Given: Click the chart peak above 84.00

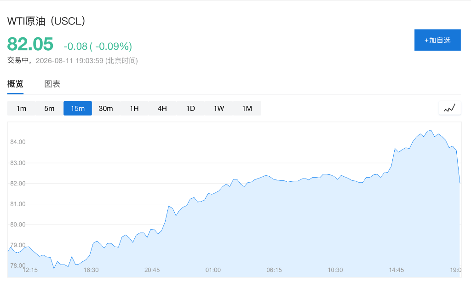Looking at the screenshot, I should pos(431,130).
